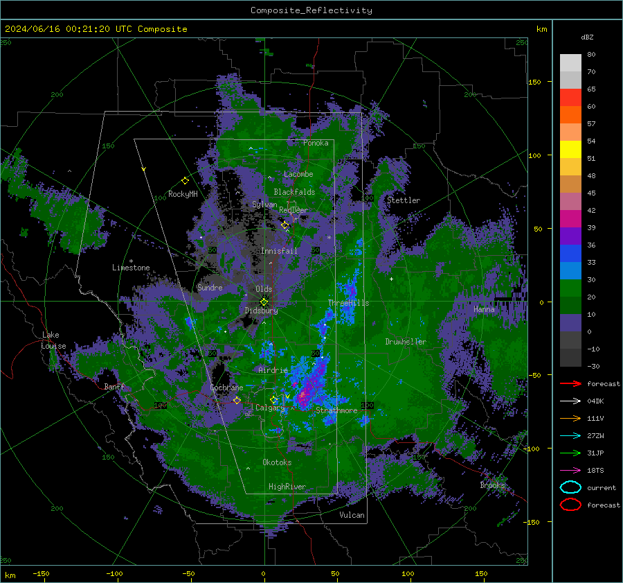Click the orange 111V arrow in legend
This screenshot has height=583, width=623.
[570, 418]
